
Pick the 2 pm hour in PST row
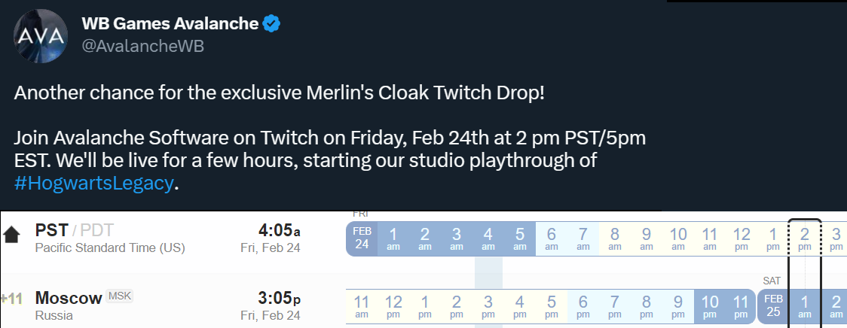coord(804,238)
